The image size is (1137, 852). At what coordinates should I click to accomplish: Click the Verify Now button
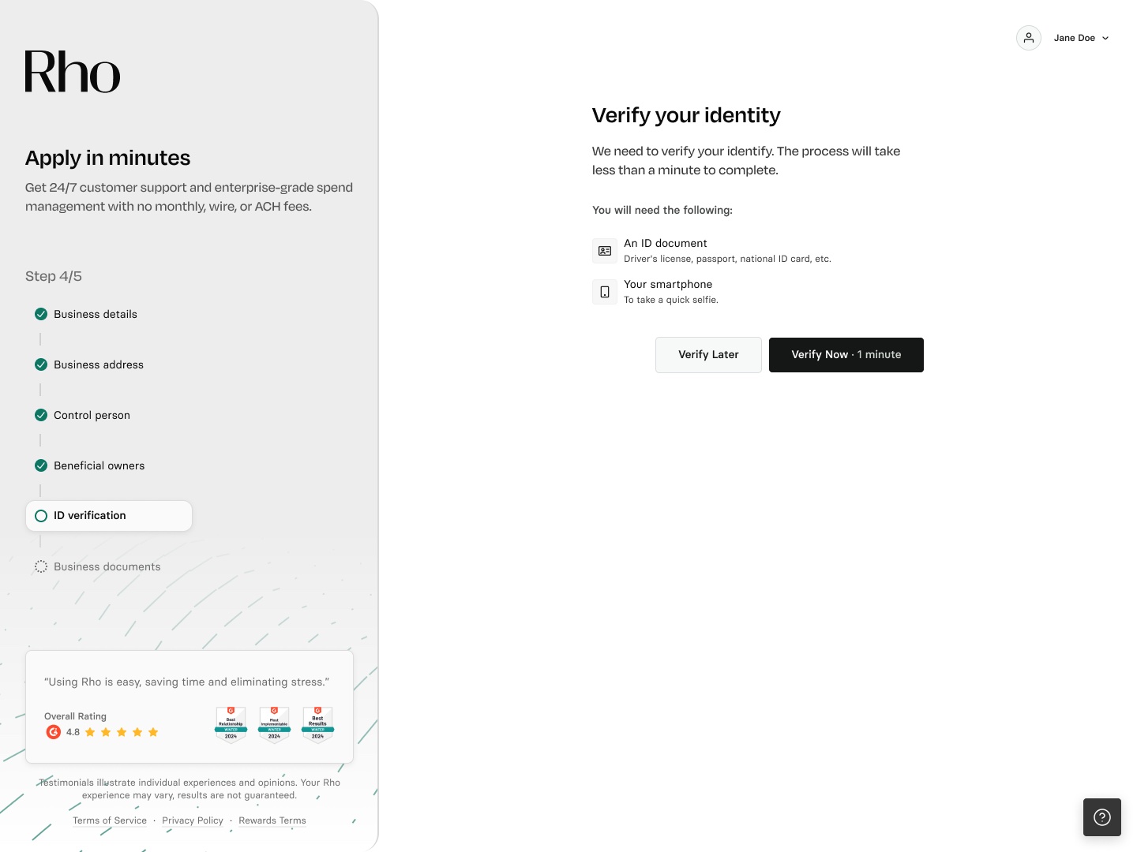846,355
